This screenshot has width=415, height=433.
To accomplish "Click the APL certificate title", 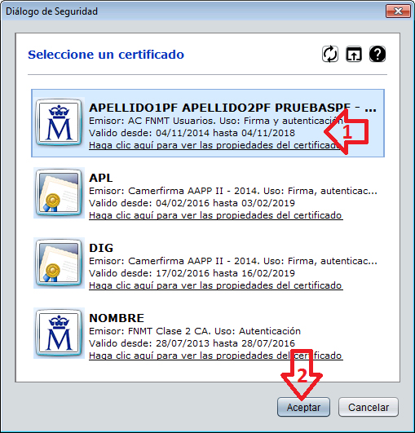I will (101, 178).
